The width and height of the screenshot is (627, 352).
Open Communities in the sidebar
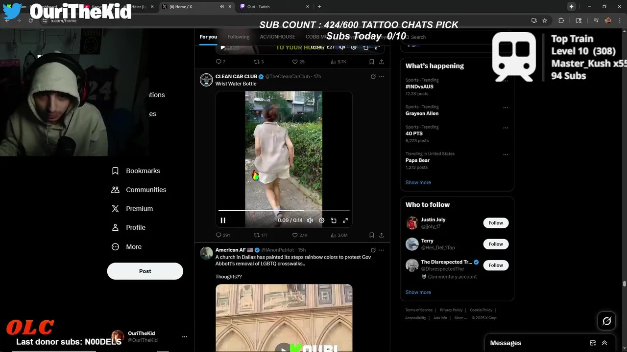(x=139, y=190)
